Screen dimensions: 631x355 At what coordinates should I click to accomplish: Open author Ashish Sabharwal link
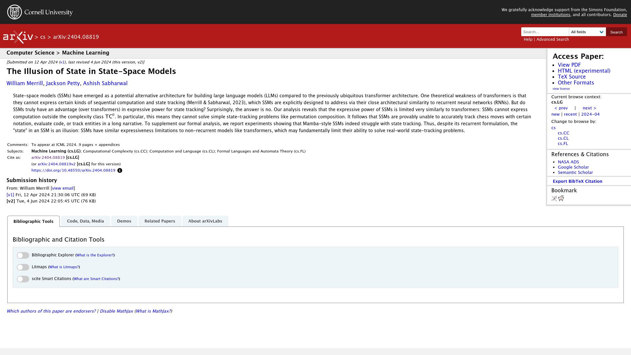click(105, 83)
